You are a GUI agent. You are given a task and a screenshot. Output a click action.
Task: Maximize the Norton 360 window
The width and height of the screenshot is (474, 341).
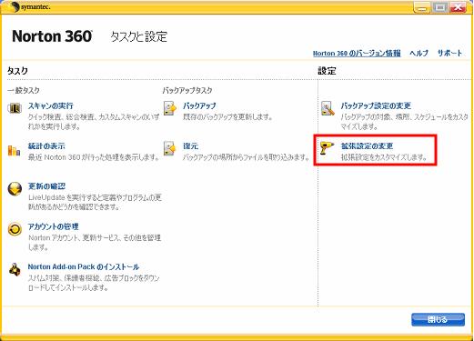click(x=440, y=7)
